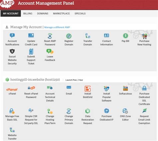Click the green cube icon beside hostingpill-im.website
158x141 pixels.
7,79
